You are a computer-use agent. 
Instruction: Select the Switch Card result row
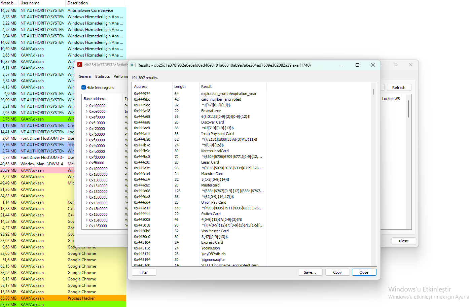coord(199,214)
